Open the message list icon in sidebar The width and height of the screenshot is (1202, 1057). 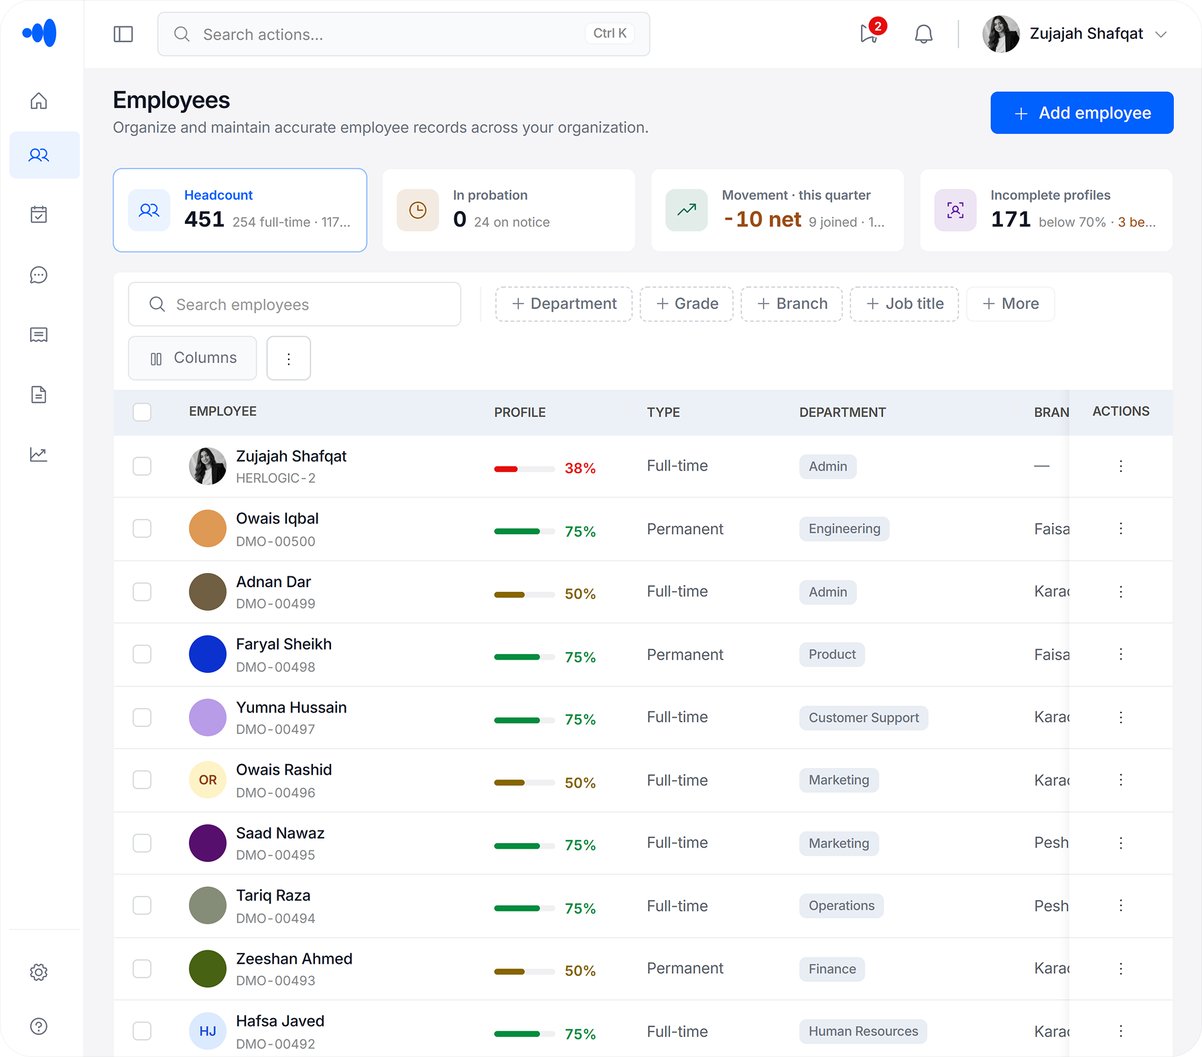coord(39,334)
